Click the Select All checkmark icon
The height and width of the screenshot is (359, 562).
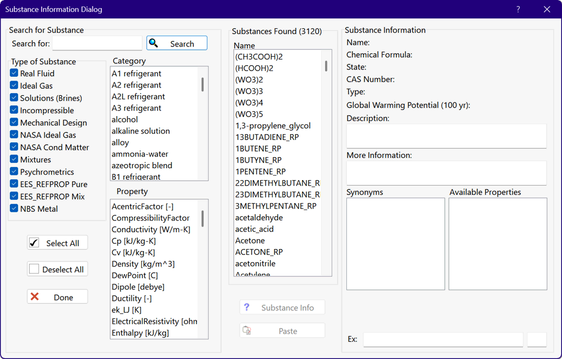(x=34, y=243)
